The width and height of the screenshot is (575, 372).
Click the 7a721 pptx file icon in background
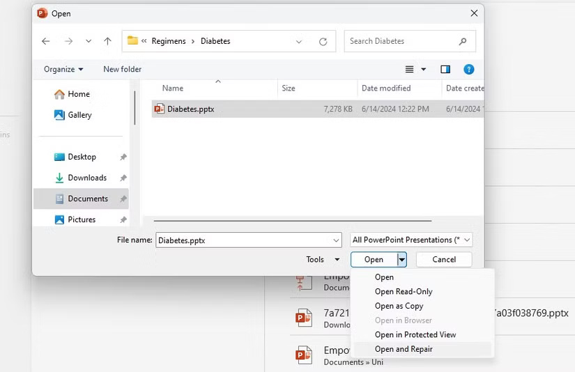pos(304,318)
